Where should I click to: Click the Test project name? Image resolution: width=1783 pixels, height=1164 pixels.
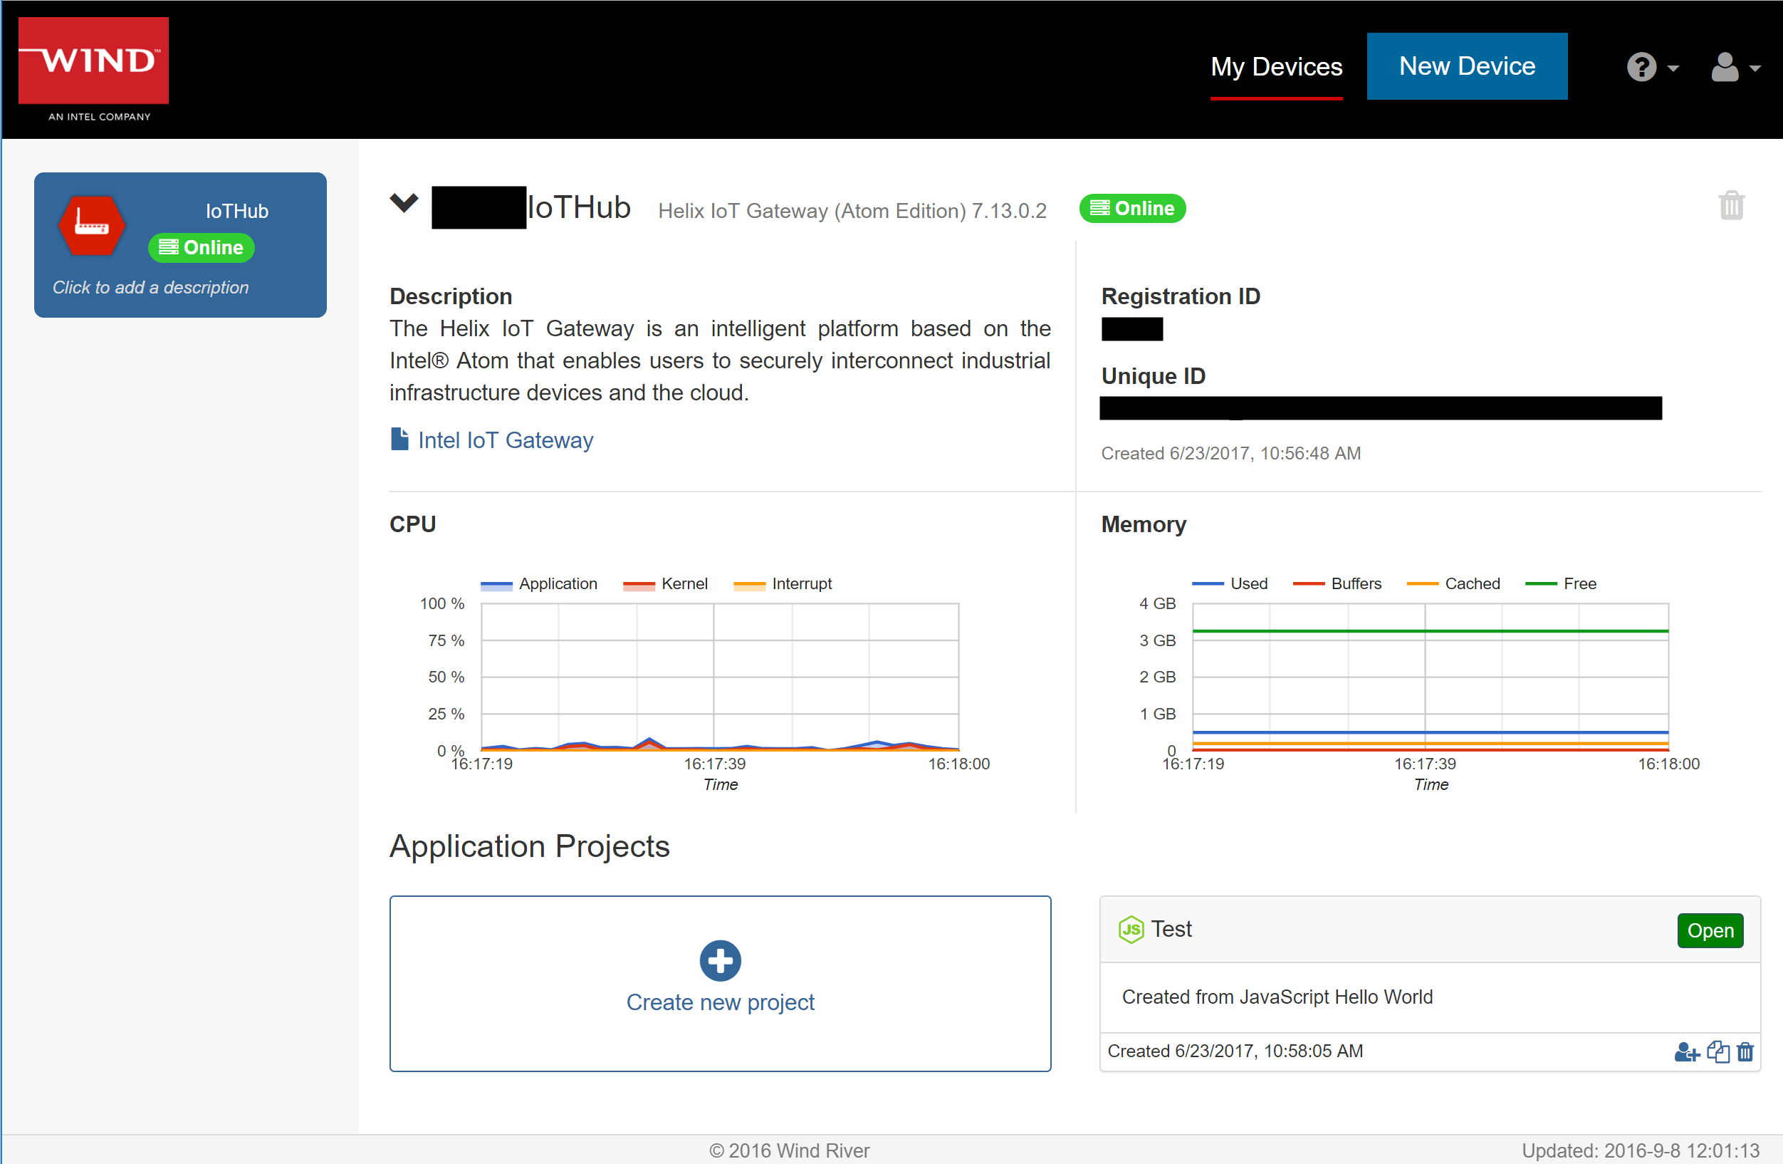click(x=1171, y=930)
